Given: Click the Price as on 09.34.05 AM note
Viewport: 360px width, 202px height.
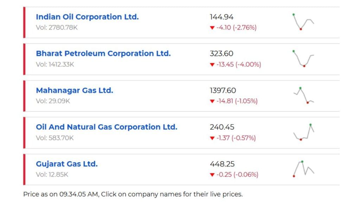Looking at the screenshot, I should tap(133, 194).
